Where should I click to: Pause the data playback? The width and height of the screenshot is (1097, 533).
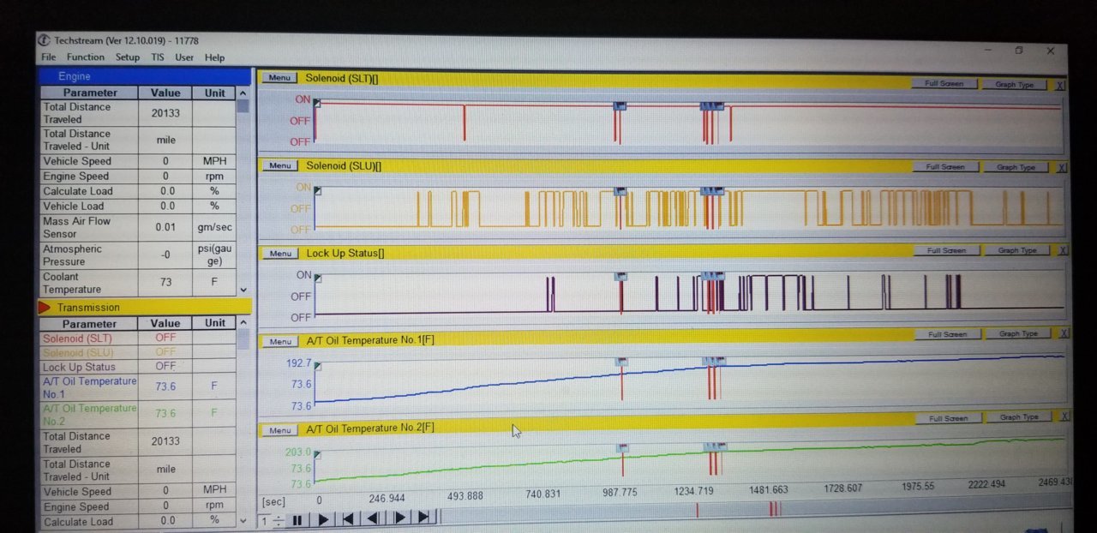(297, 519)
